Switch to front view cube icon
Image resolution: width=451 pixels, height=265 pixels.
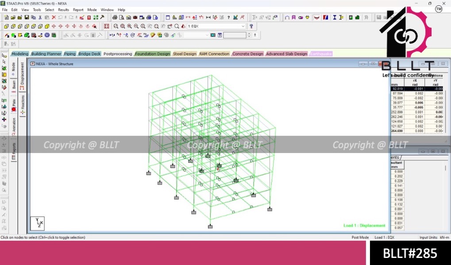(x=6, y=26)
